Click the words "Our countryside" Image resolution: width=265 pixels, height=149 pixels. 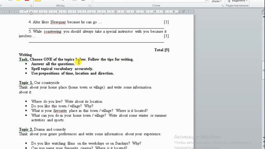[x=47, y=83]
